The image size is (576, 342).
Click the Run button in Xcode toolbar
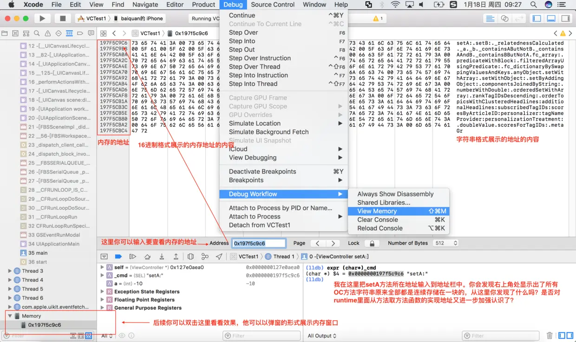point(42,19)
